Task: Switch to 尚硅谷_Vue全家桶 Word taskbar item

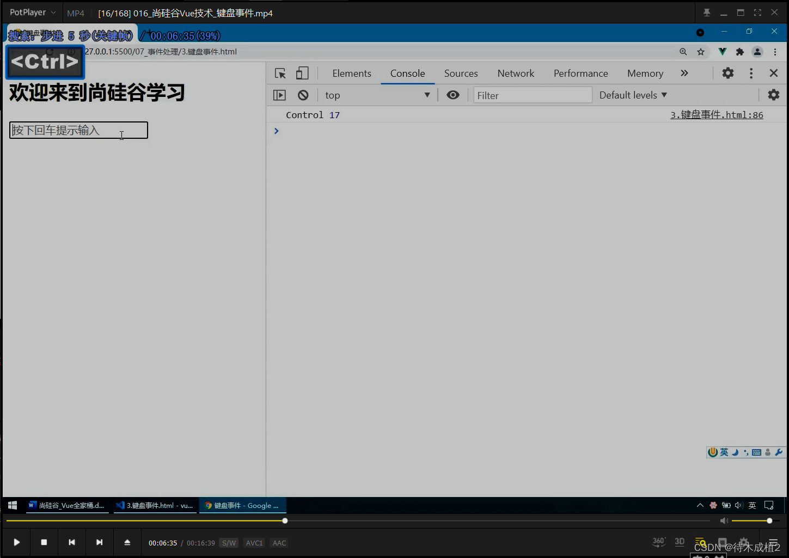Action: point(66,505)
